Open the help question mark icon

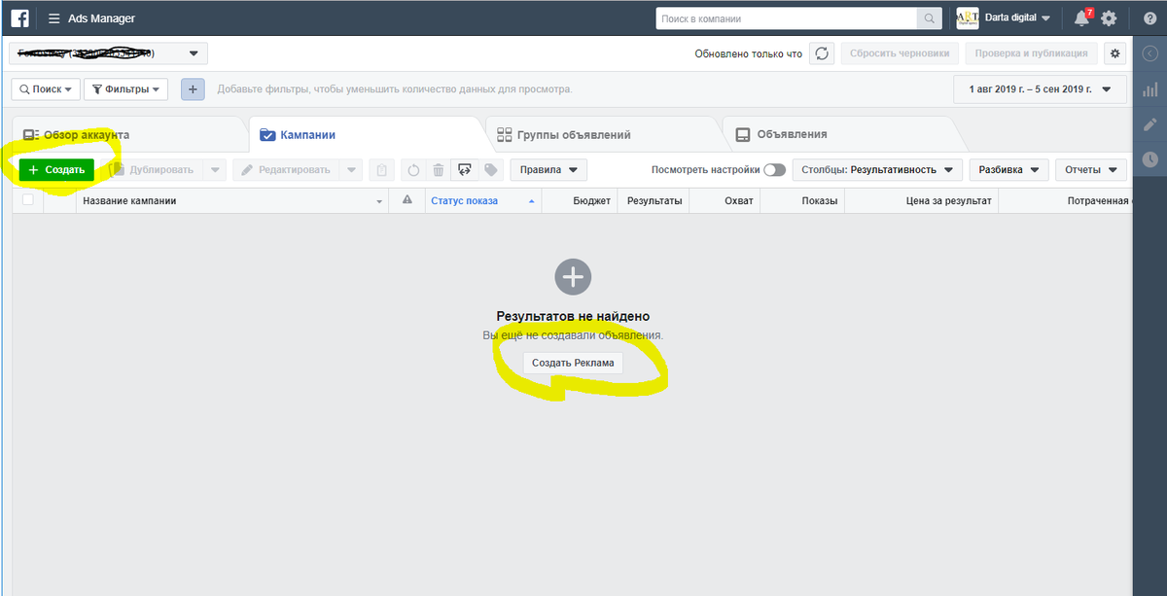(x=1149, y=18)
